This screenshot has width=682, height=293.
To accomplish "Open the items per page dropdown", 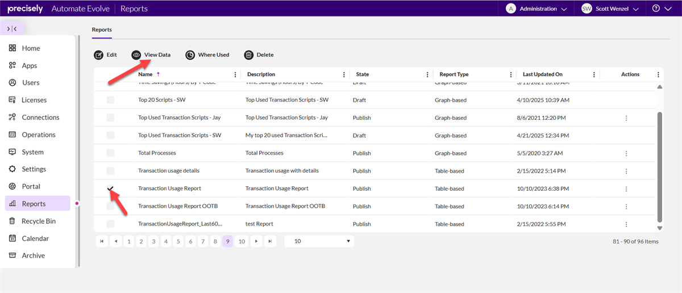I will (319, 241).
